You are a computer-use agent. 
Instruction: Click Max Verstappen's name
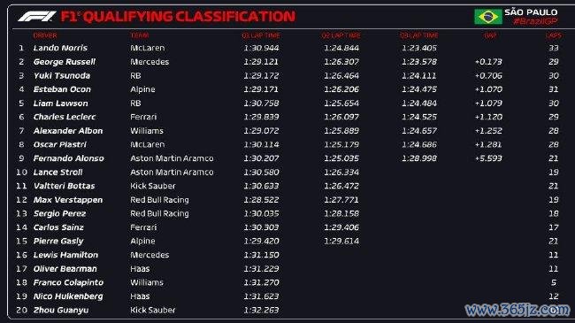click(68, 200)
